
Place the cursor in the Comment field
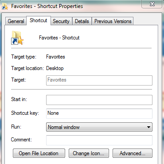coord(99,140)
